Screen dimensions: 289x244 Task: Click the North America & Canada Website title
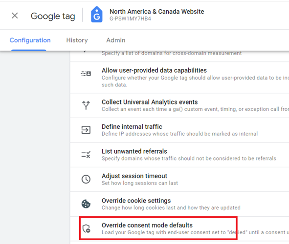click(x=157, y=11)
